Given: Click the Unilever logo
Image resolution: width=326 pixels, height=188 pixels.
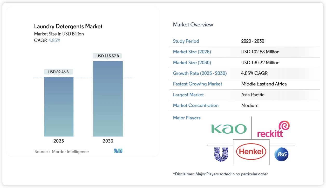Looking at the screenshot, I should [221, 154].
